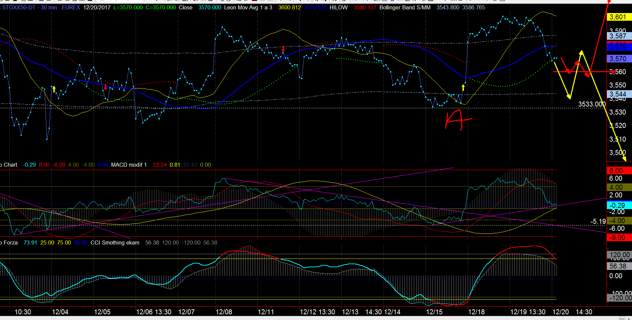632x320 pixels.
Task: Click the CCI Smothing ekam indicator label
Action: pyautogui.click(x=115, y=243)
